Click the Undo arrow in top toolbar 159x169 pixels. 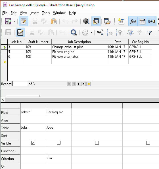65,21
